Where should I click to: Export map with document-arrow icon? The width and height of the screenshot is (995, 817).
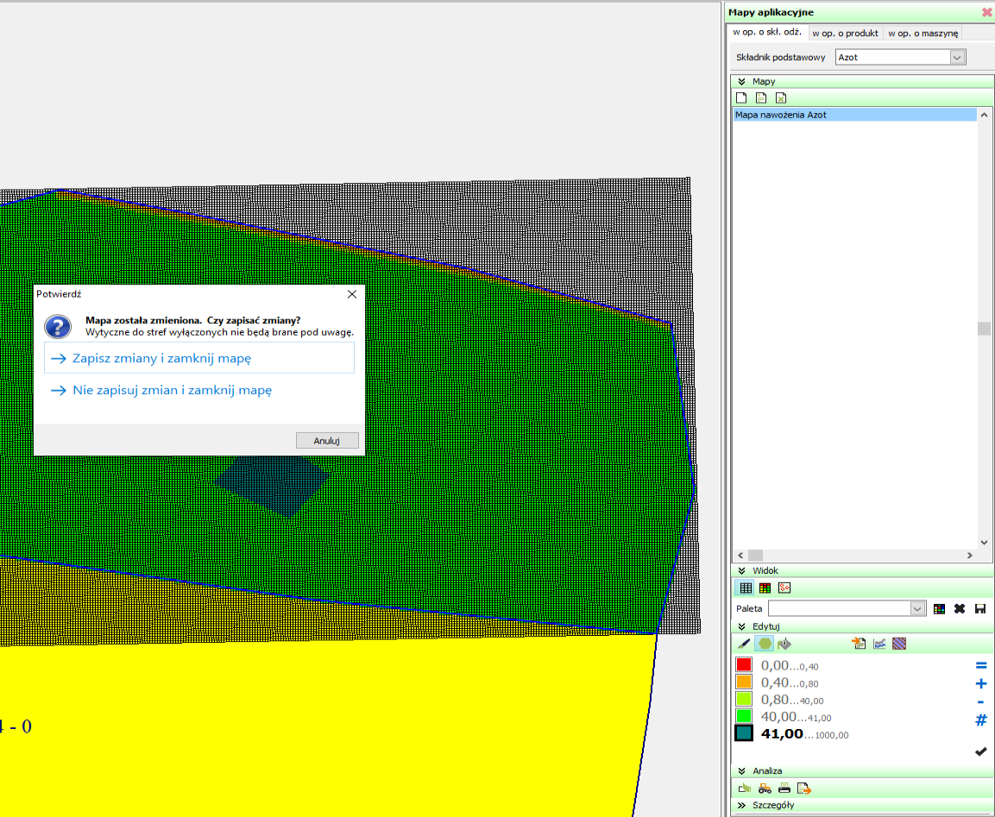point(804,789)
